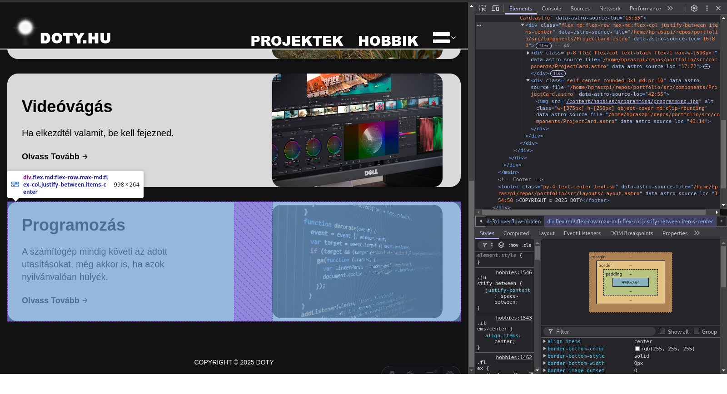Toggle the .cls class editor
The image size is (727, 394).
(527, 245)
